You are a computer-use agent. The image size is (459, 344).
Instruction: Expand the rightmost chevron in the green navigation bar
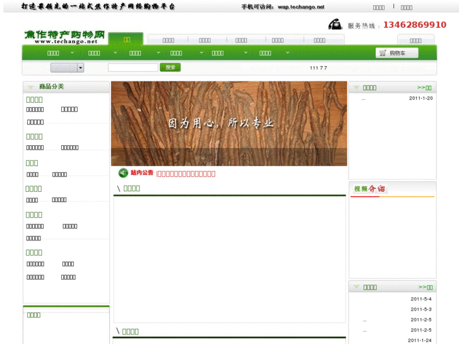point(288,52)
